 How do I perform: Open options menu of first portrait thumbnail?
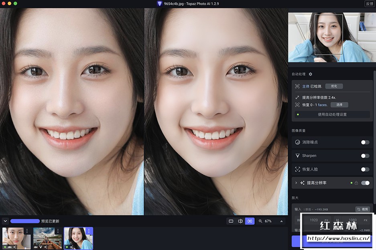click(x=27, y=231)
